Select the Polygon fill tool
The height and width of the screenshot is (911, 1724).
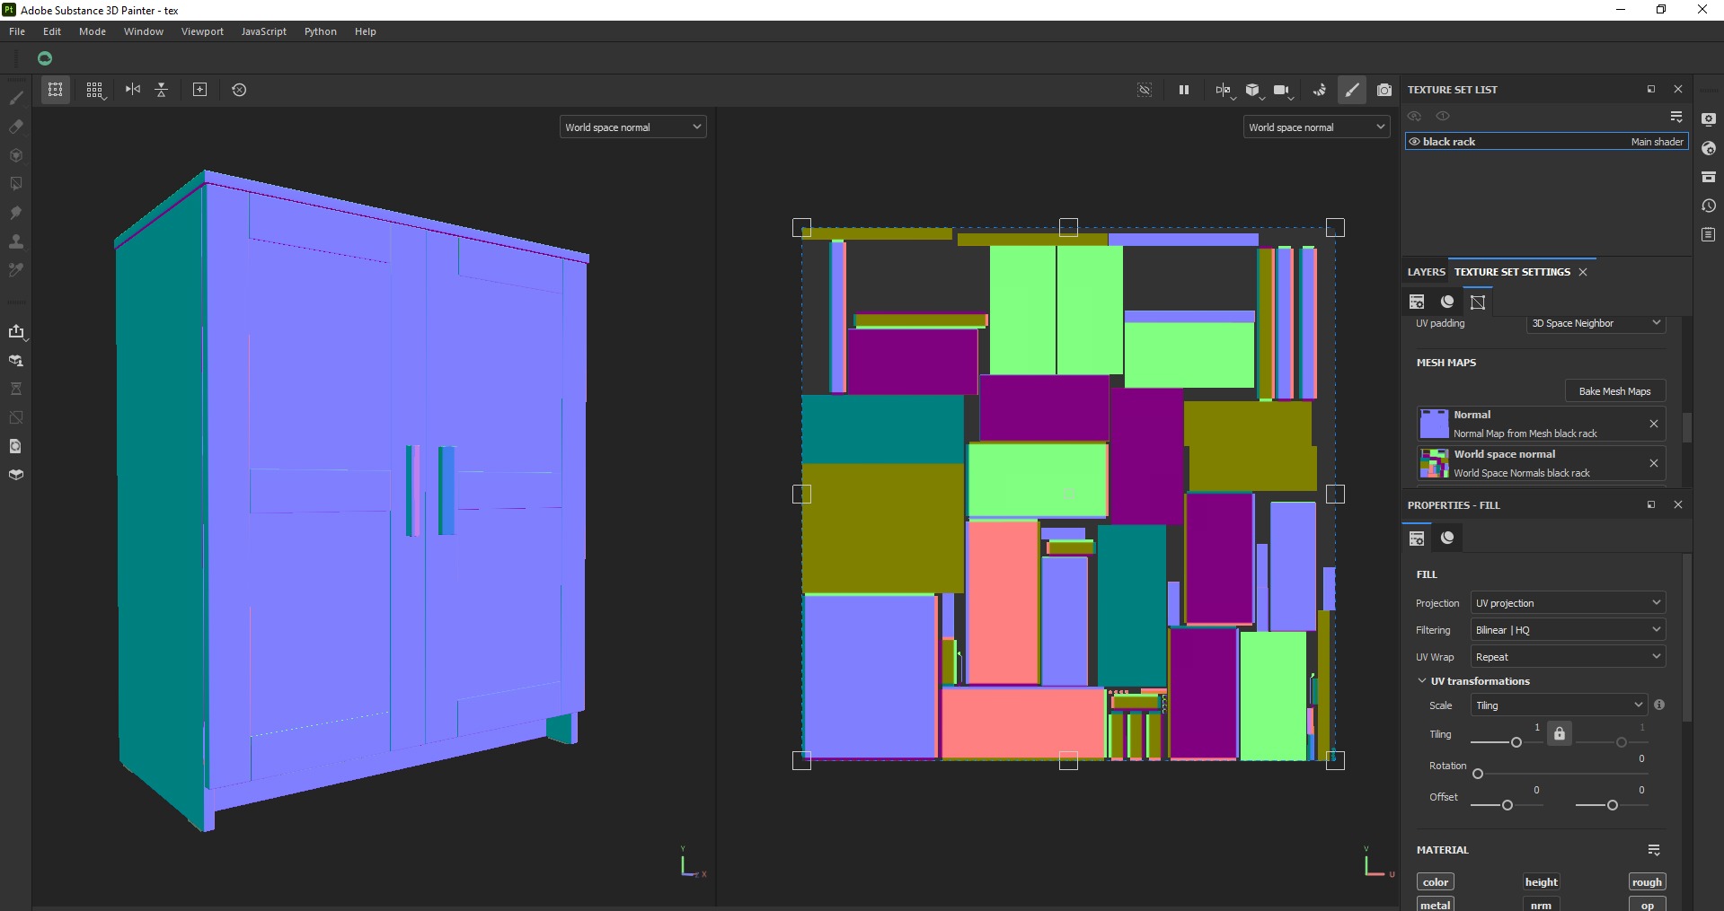(x=16, y=183)
